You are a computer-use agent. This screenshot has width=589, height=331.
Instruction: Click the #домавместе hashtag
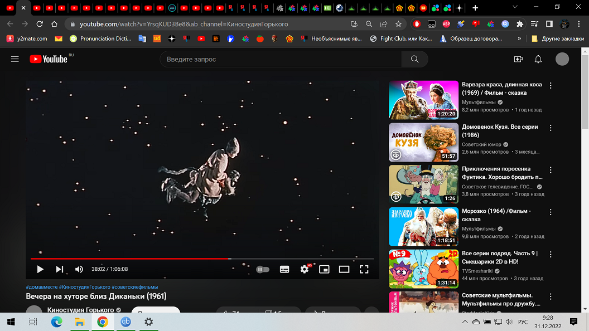pos(42,287)
